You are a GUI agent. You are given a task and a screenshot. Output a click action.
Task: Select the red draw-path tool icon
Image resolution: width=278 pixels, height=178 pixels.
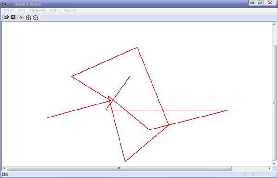point(22,18)
